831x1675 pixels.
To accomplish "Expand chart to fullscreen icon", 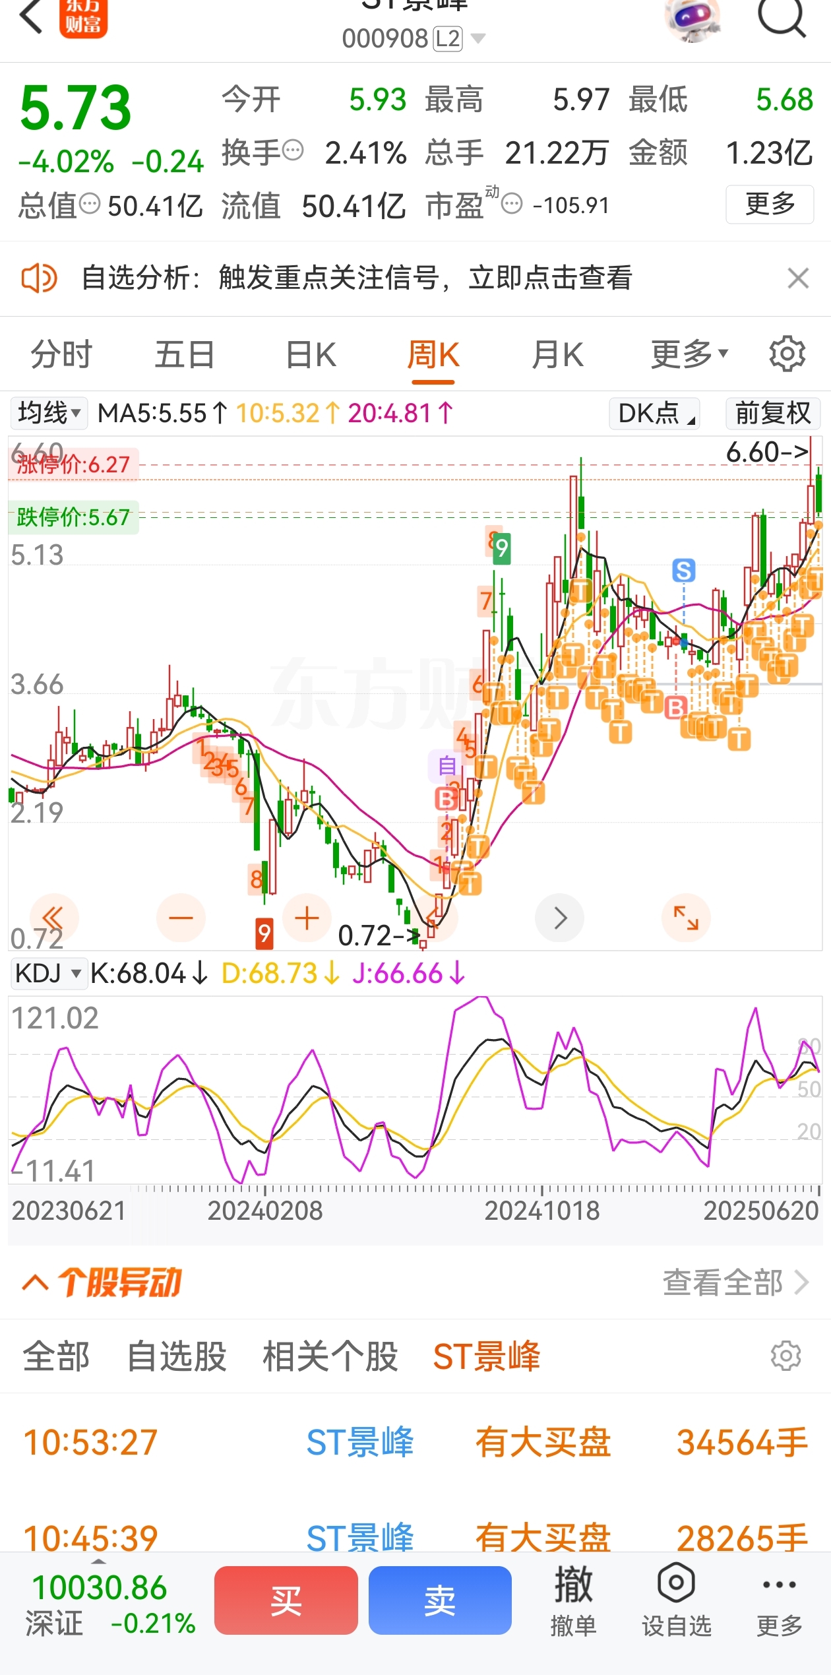I will click(686, 918).
